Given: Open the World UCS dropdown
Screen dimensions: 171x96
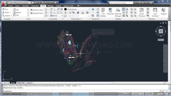Looking at the screenshot, I should point(56,16).
